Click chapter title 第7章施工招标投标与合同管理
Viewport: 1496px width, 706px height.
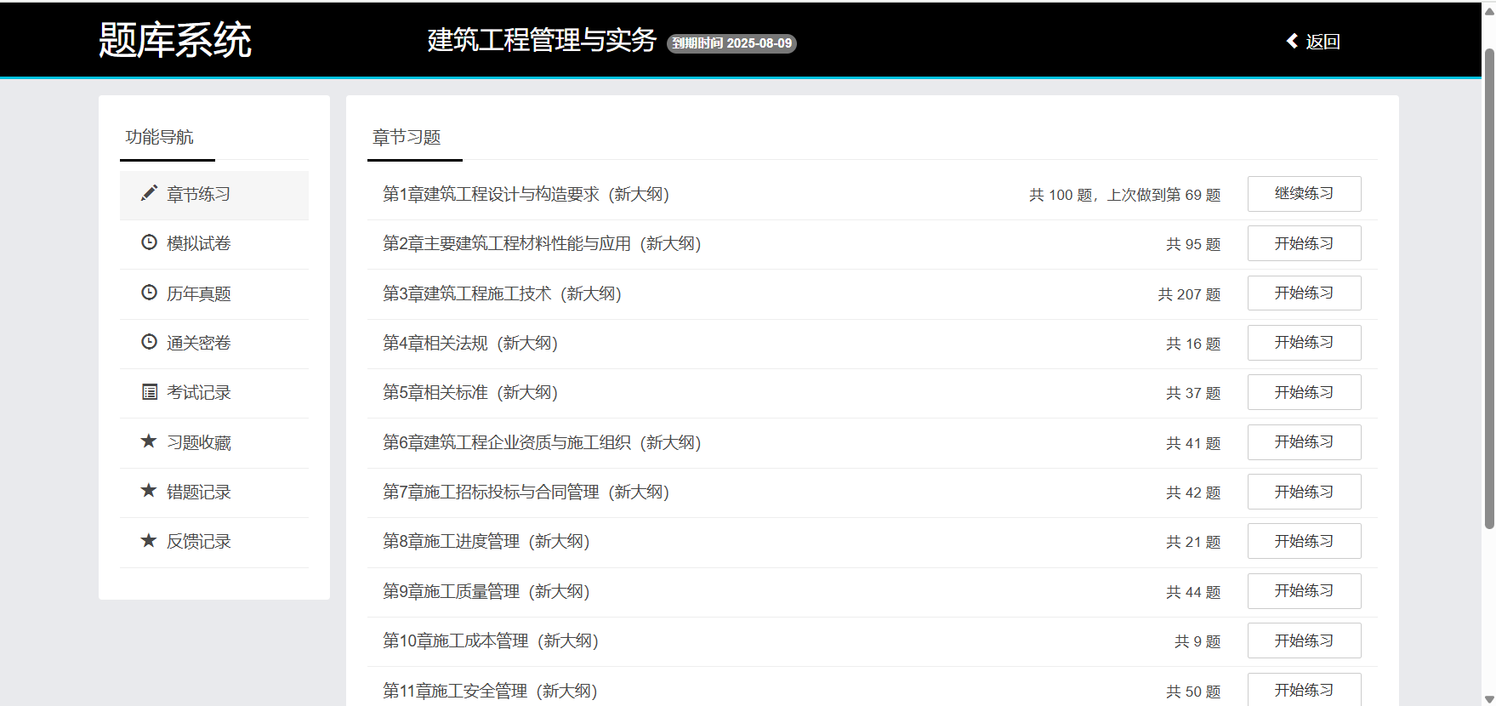[526, 492]
